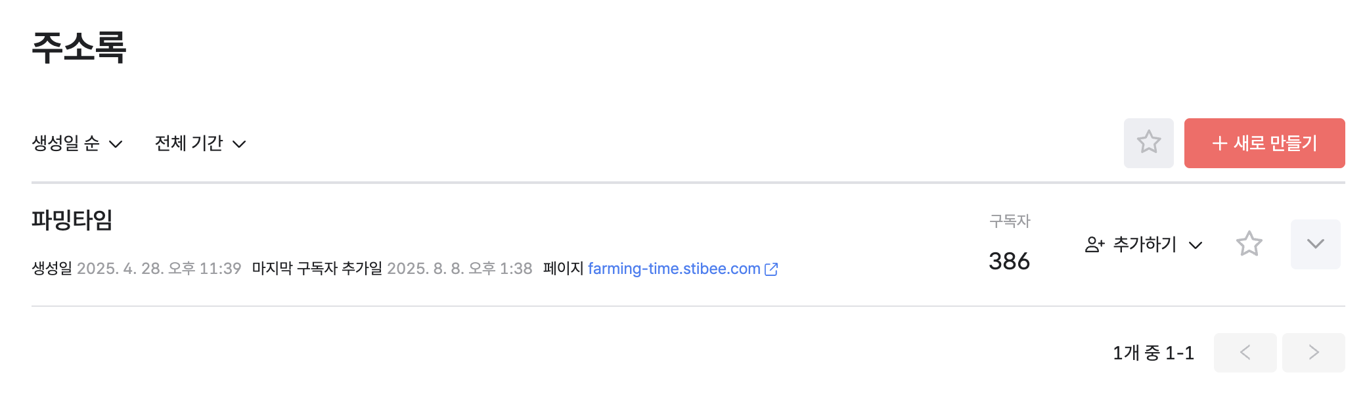
Task: Go to previous page with left arrow
Action: pos(1245,353)
